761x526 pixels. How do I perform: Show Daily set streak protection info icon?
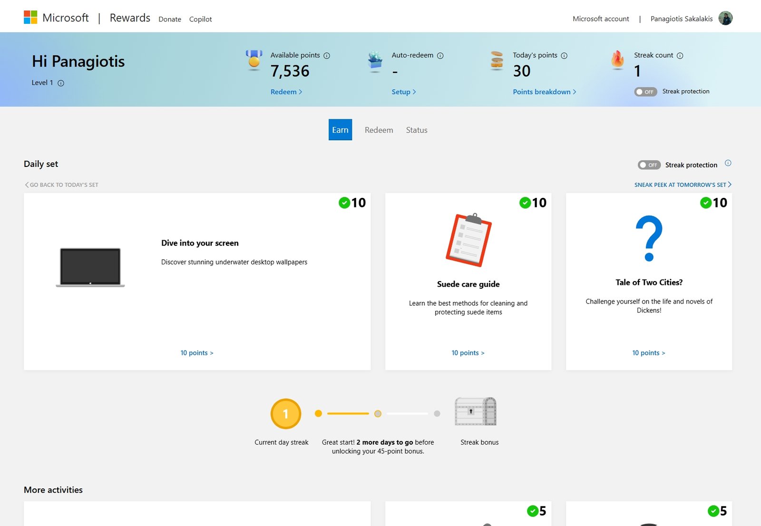click(x=728, y=163)
